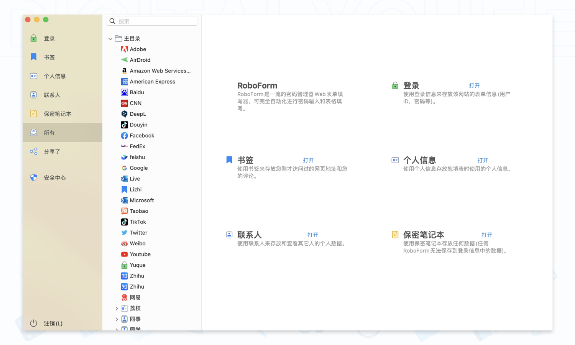
Task: Click the Adobe logo icon in the list
Action: pos(124,49)
